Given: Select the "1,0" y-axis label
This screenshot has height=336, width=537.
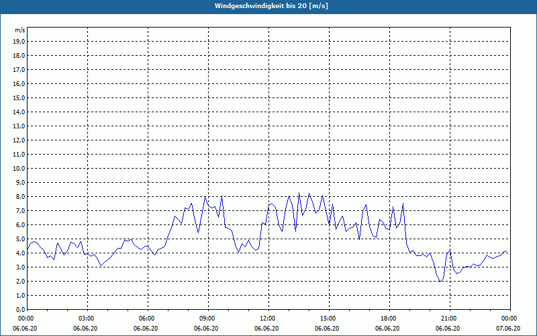Looking at the screenshot, I should click(x=20, y=296).
